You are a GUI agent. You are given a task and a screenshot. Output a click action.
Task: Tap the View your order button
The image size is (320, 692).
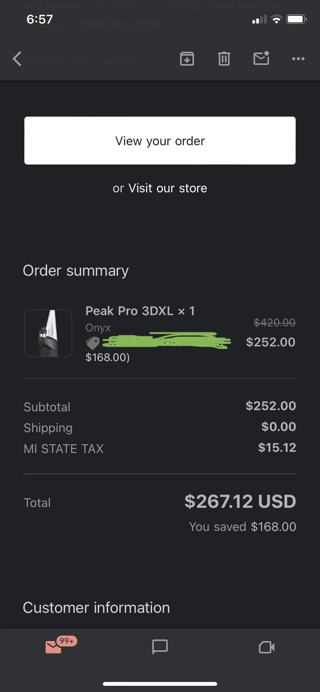pos(160,141)
